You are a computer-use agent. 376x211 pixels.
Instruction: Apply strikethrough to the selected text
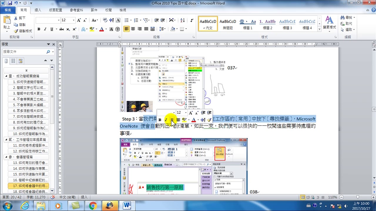[x=61, y=29]
